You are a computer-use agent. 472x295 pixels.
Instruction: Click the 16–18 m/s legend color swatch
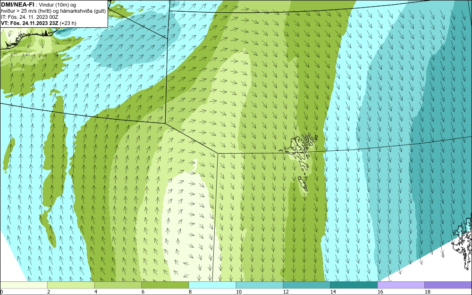[401, 285]
